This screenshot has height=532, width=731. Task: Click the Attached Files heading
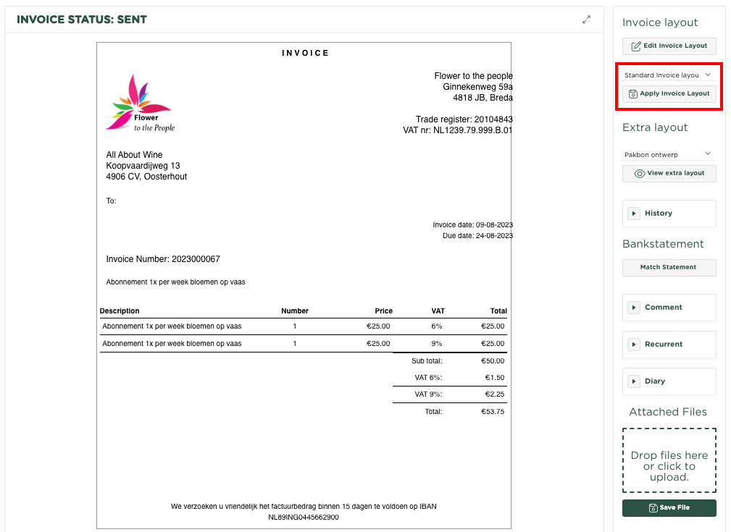click(x=668, y=413)
